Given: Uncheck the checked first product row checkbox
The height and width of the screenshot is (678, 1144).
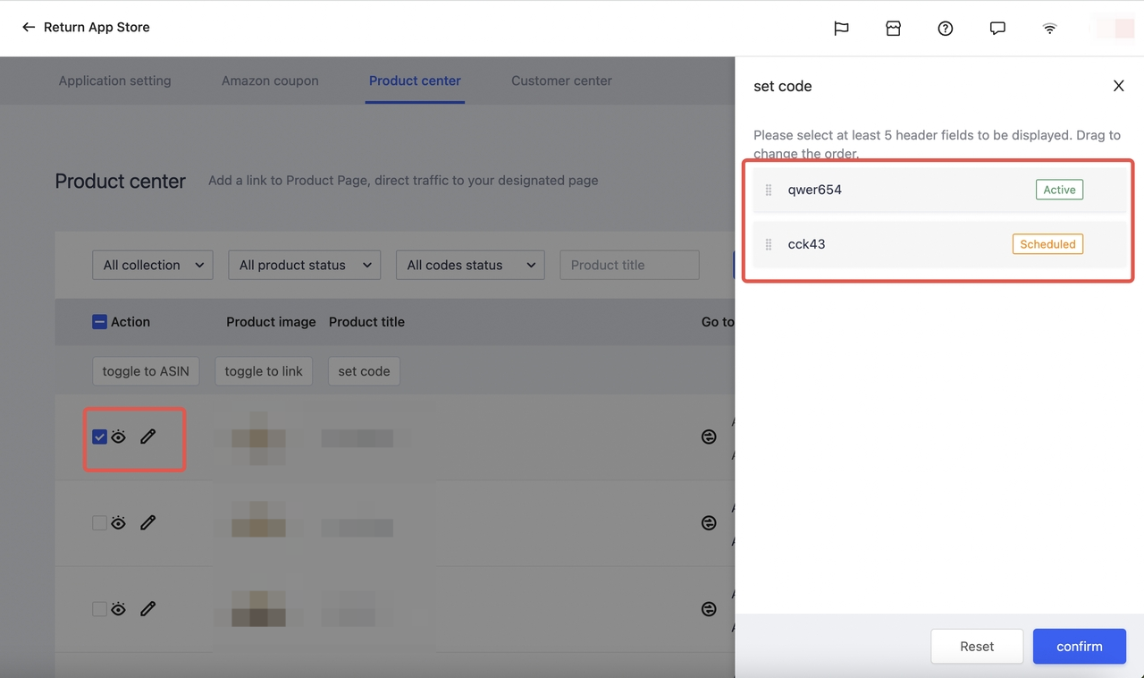Looking at the screenshot, I should click(99, 436).
